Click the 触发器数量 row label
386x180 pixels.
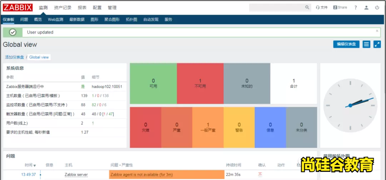(x=40, y=114)
